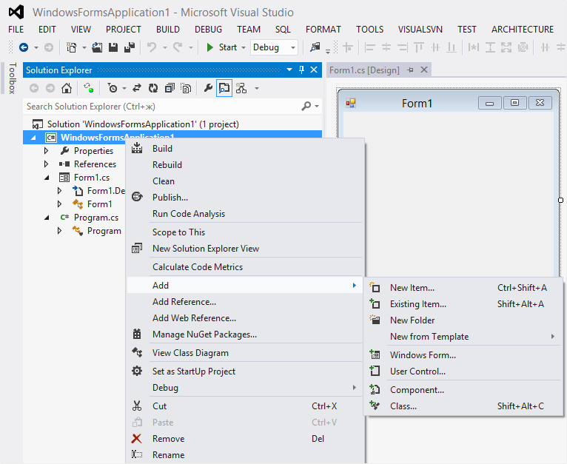Image resolution: width=567 pixels, height=464 pixels.
Task: Toggle Sync with Active Document button
Action: click(137, 88)
